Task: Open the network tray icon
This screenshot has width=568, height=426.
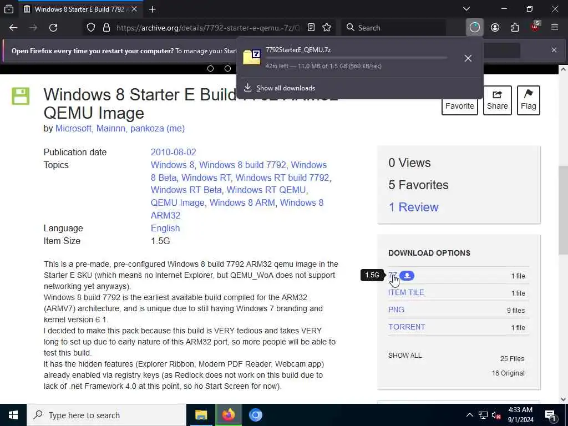Action: click(x=483, y=415)
